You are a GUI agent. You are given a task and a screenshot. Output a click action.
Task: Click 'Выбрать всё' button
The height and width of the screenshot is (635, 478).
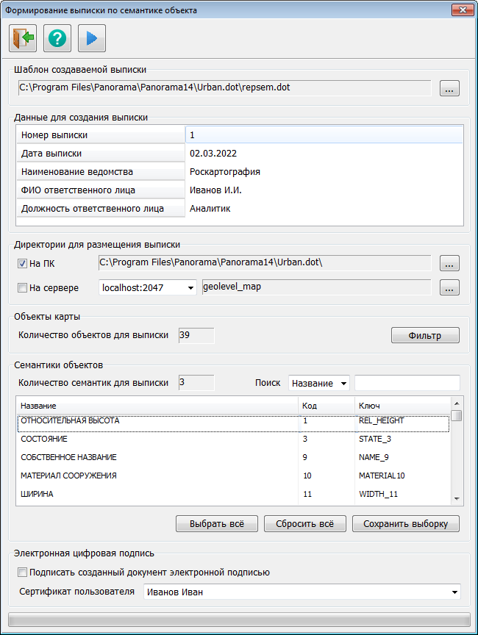point(216,524)
